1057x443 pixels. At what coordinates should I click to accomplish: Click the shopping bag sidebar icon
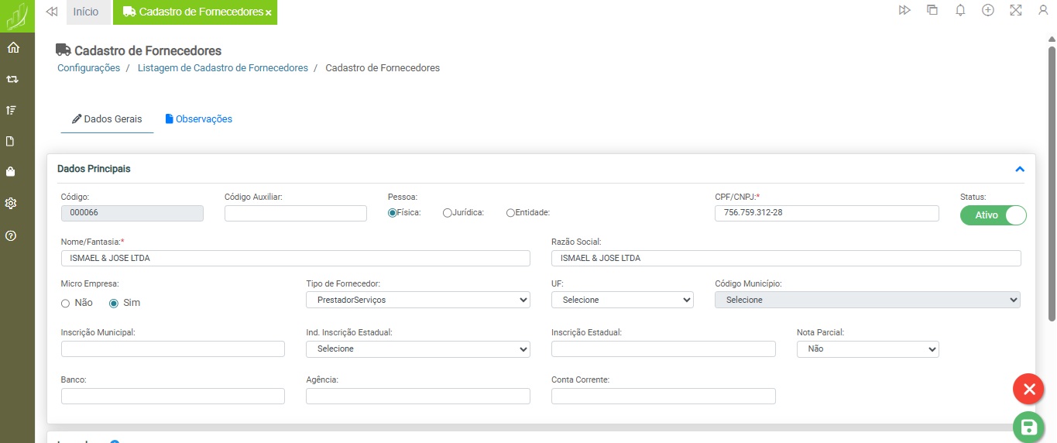tap(11, 172)
